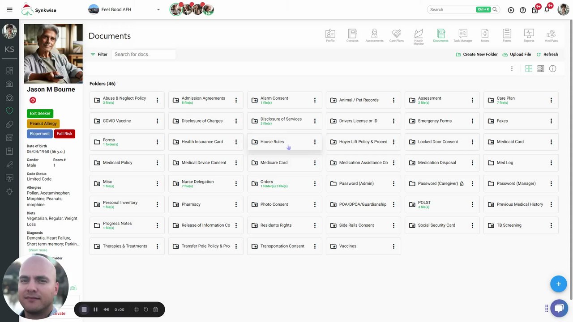573x322 pixels.
Task: Expand the Feel Good AFH facility dropdown
Action: (158, 9)
